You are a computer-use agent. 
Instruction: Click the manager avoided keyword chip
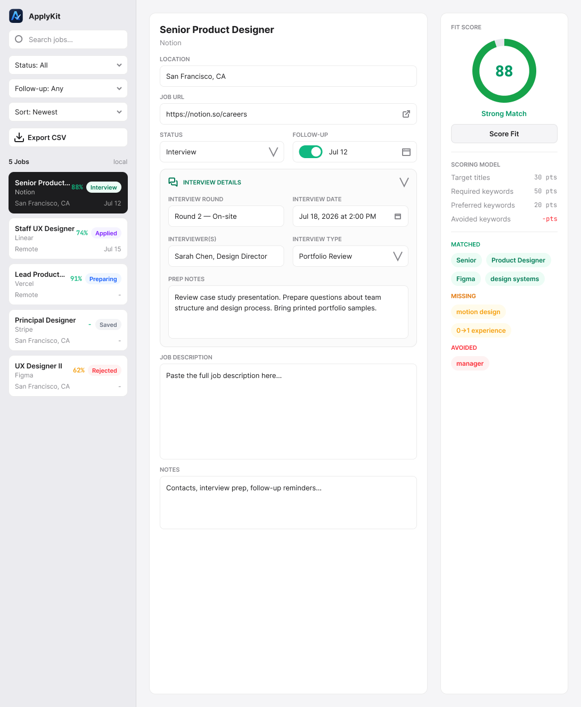click(470, 364)
